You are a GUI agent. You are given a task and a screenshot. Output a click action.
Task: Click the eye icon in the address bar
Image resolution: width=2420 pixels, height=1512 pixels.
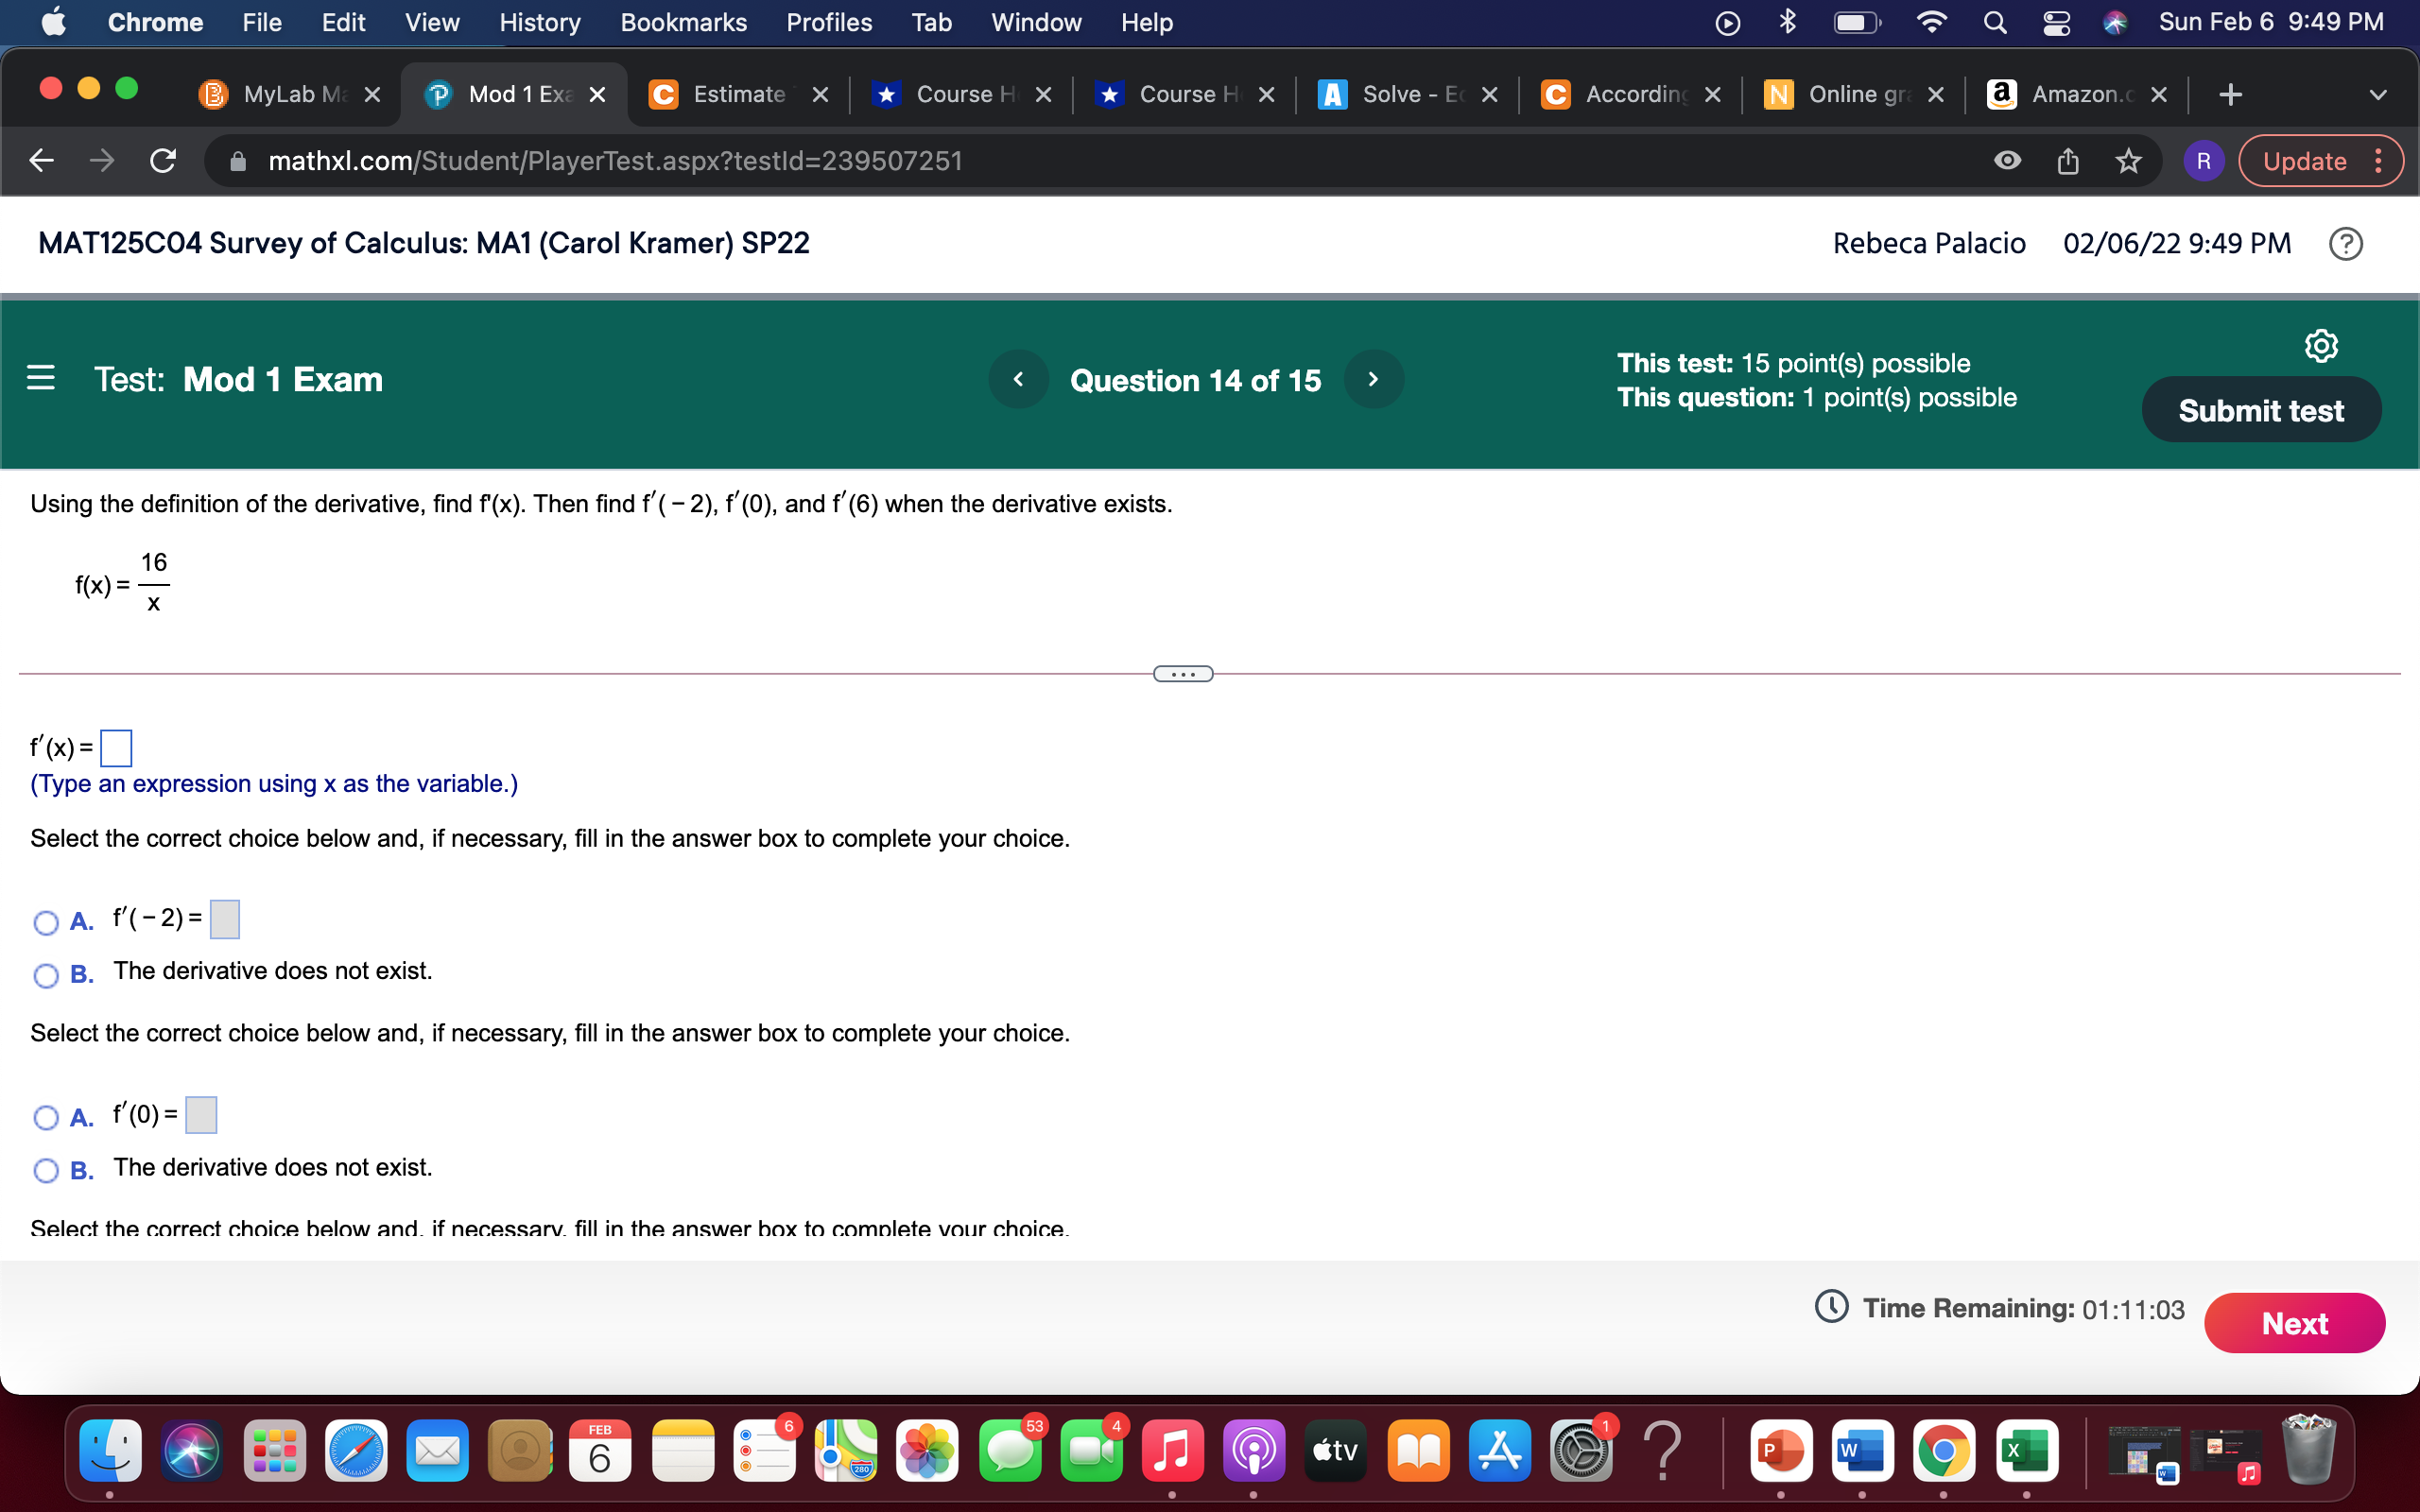coord(2009,160)
